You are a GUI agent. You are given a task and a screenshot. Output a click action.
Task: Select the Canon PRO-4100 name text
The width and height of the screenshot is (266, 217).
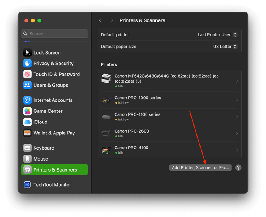131,148
